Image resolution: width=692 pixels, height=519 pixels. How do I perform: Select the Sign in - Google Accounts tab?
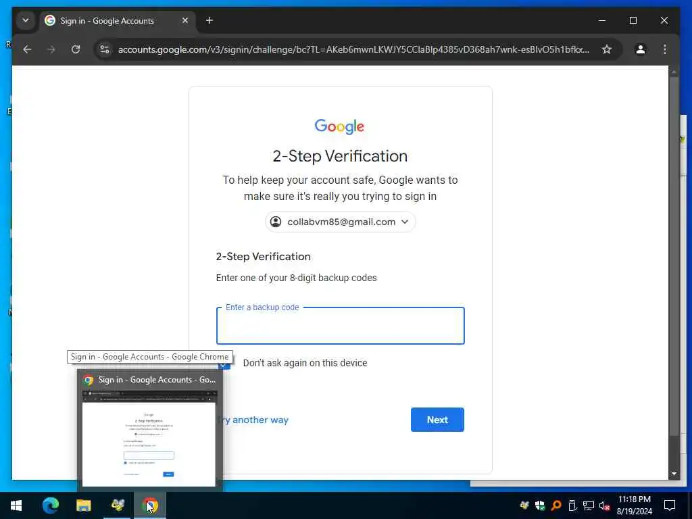click(118, 21)
